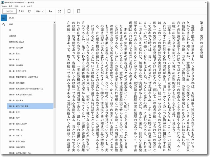Expand the 移動 dropdown
This screenshot has width=210, height=157.
click(x=40, y=11)
